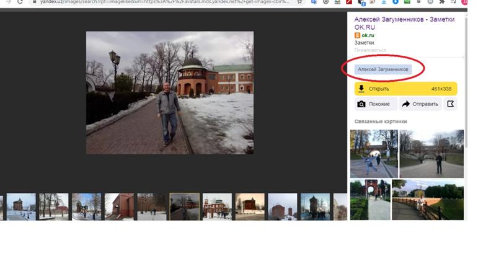Select filmstrip thumbnail of red-white building with green roof
The height and width of the screenshot is (279, 496).
click(x=217, y=206)
